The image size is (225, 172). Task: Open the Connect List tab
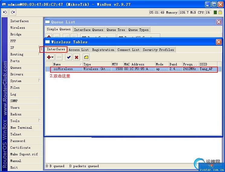point(128,50)
